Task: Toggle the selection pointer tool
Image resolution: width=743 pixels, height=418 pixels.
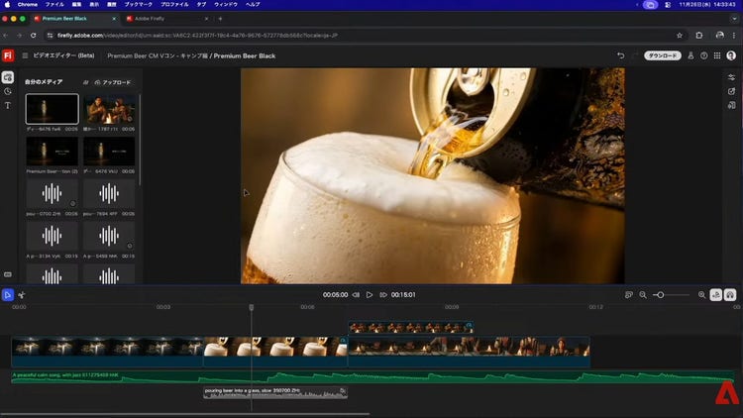Action: pyautogui.click(x=7, y=294)
